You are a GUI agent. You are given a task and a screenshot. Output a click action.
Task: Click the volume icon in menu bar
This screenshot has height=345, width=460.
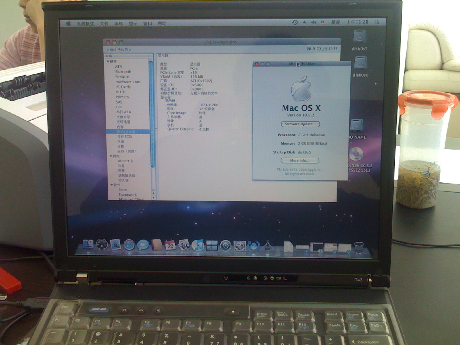(x=313, y=22)
